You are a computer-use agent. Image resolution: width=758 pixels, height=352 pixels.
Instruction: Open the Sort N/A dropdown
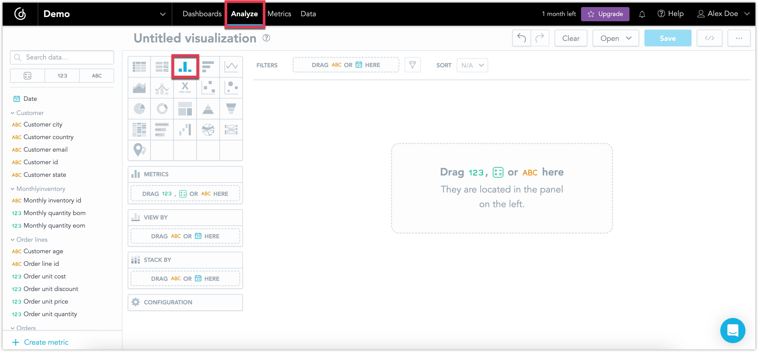point(472,65)
